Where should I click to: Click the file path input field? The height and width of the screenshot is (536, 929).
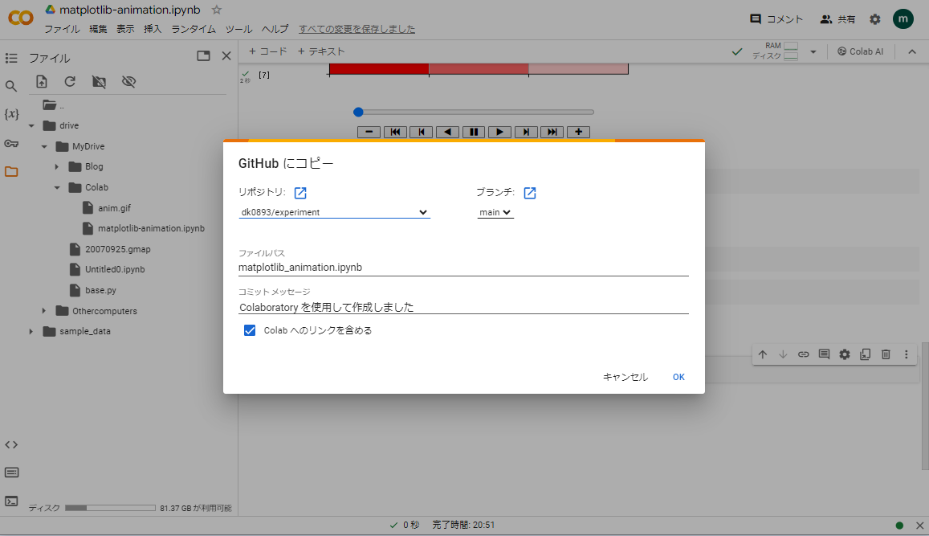(463, 268)
